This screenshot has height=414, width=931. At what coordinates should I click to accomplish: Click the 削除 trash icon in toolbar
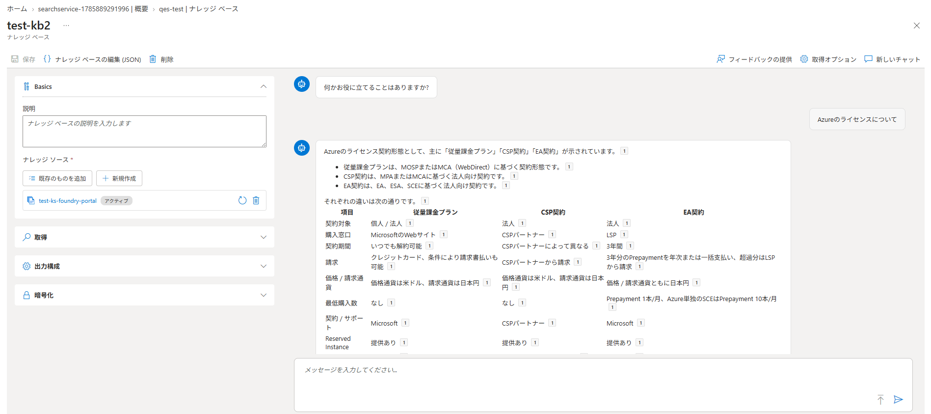(153, 59)
